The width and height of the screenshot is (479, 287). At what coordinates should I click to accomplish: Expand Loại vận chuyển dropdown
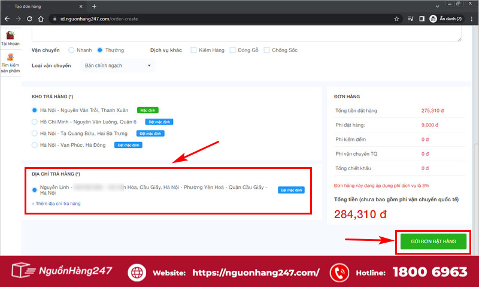tap(117, 65)
